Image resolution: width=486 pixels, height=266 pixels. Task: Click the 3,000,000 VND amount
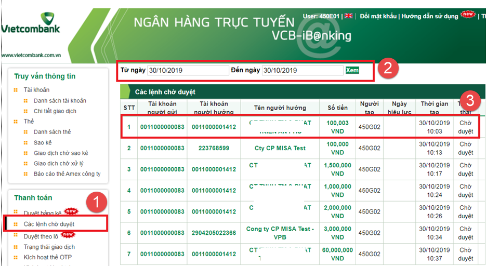(337, 233)
